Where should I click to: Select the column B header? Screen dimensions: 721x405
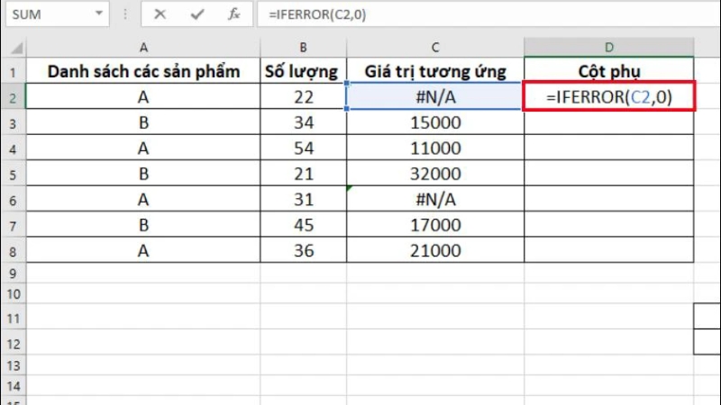coord(304,46)
